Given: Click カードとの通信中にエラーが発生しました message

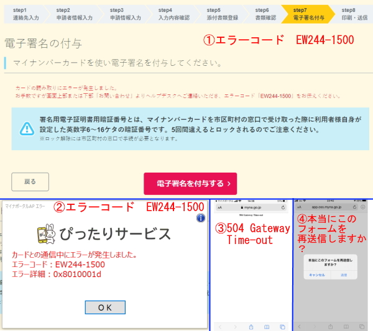Looking at the screenshot, I should click(75, 255).
